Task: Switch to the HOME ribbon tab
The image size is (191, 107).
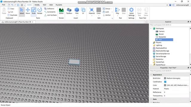Action: (29, 5)
